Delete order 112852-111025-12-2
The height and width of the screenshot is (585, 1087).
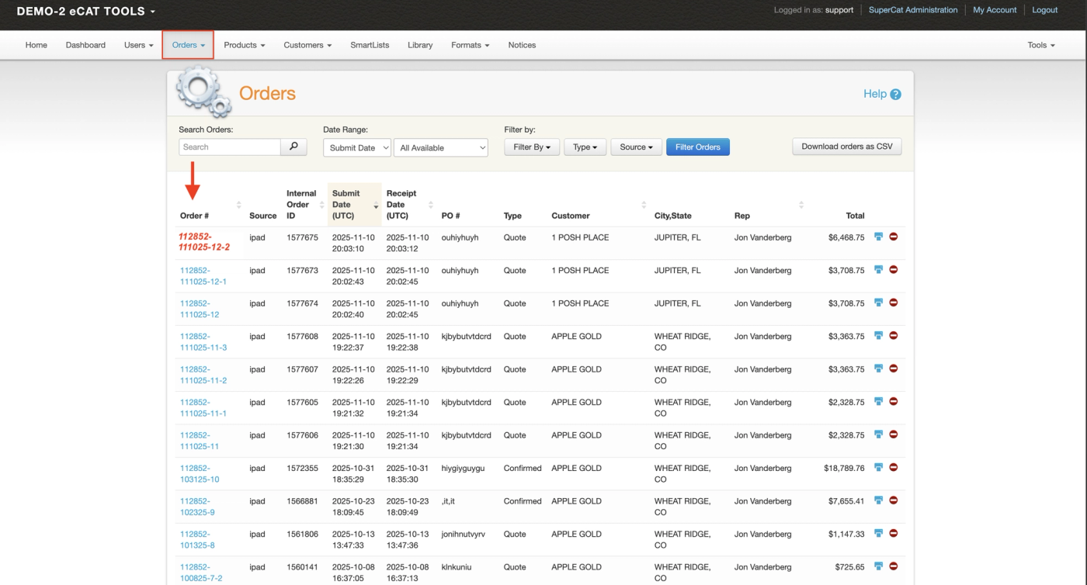pos(894,237)
